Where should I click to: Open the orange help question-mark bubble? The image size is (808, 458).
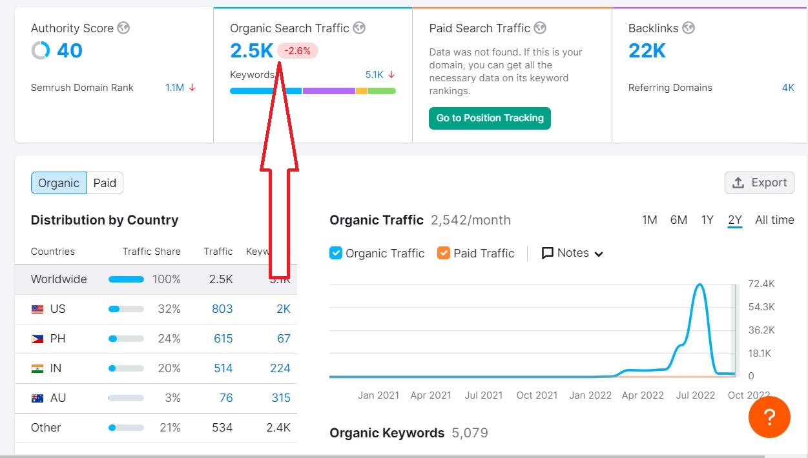click(x=769, y=417)
